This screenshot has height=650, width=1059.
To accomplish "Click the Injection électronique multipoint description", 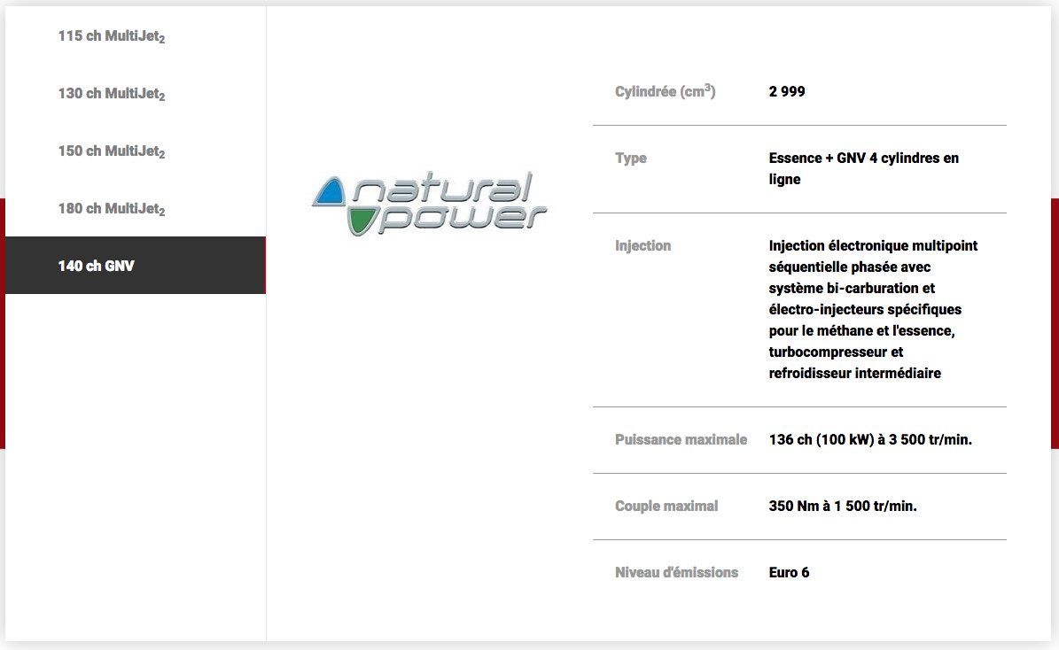I will click(873, 309).
